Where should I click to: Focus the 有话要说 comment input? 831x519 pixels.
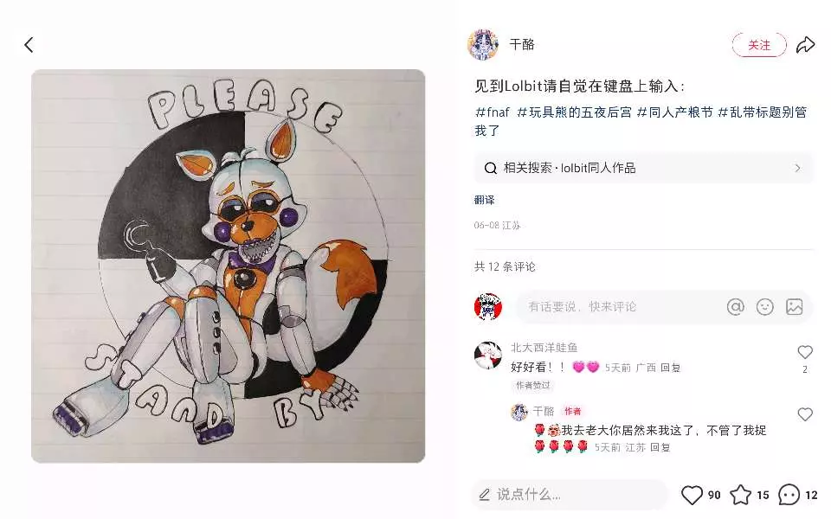click(619, 306)
